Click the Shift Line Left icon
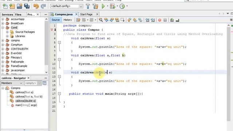233x131 pixels. click(x=147, y=20)
